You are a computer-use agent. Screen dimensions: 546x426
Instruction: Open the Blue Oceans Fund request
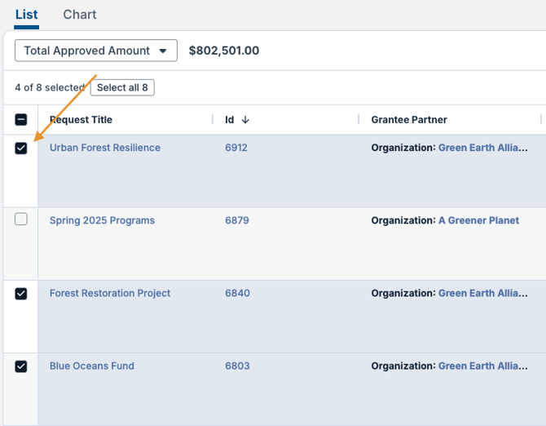pos(92,366)
